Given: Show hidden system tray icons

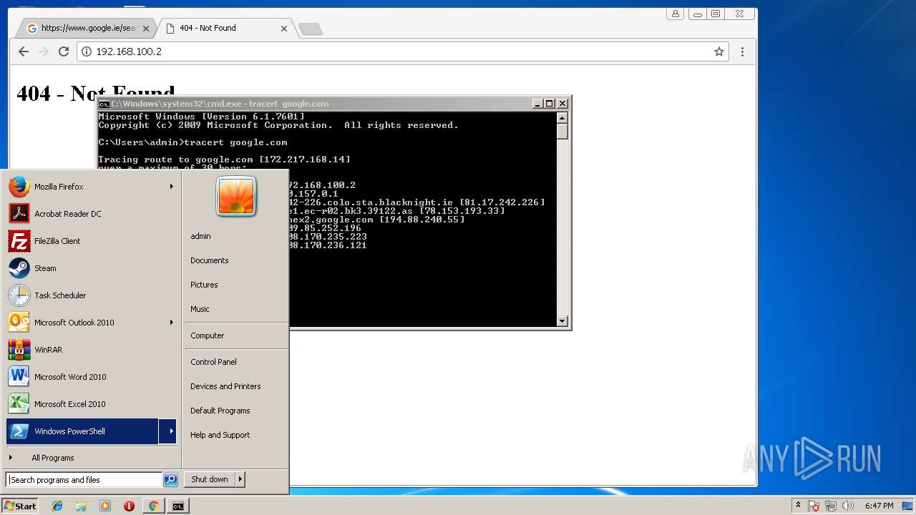Looking at the screenshot, I should pos(798,505).
